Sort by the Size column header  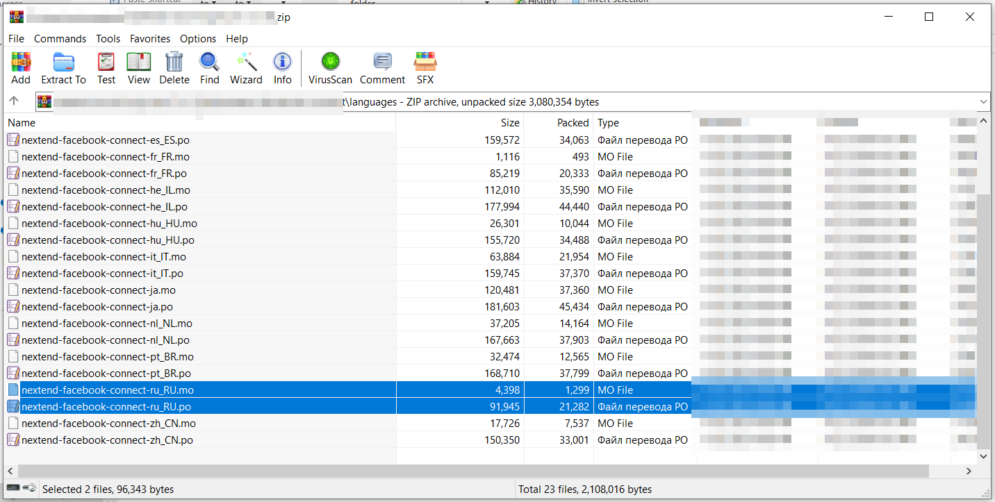(460, 123)
